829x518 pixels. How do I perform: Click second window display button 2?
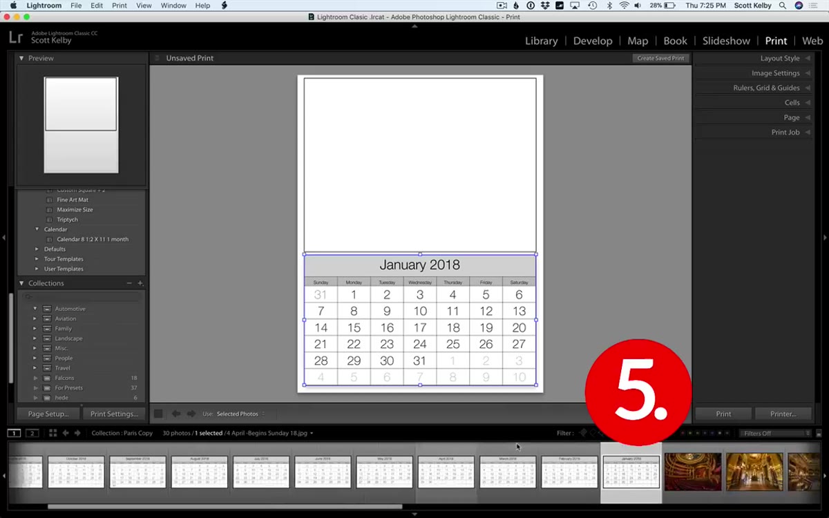pyautogui.click(x=32, y=433)
